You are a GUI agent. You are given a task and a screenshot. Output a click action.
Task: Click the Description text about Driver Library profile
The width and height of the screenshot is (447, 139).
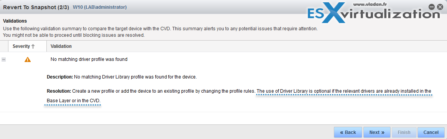point(122,77)
